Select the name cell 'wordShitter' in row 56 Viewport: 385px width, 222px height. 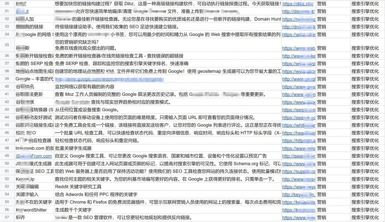[x=34, y=210]
